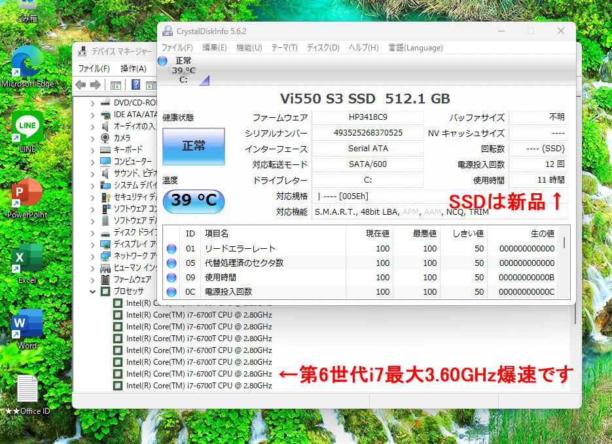Open the PowerPoint desktop shortcut
The image size is (612, 444).
coord(27,198)
